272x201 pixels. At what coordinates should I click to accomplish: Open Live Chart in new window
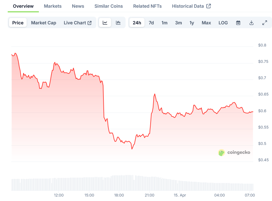pyautogui.click(x=77, y=23)
